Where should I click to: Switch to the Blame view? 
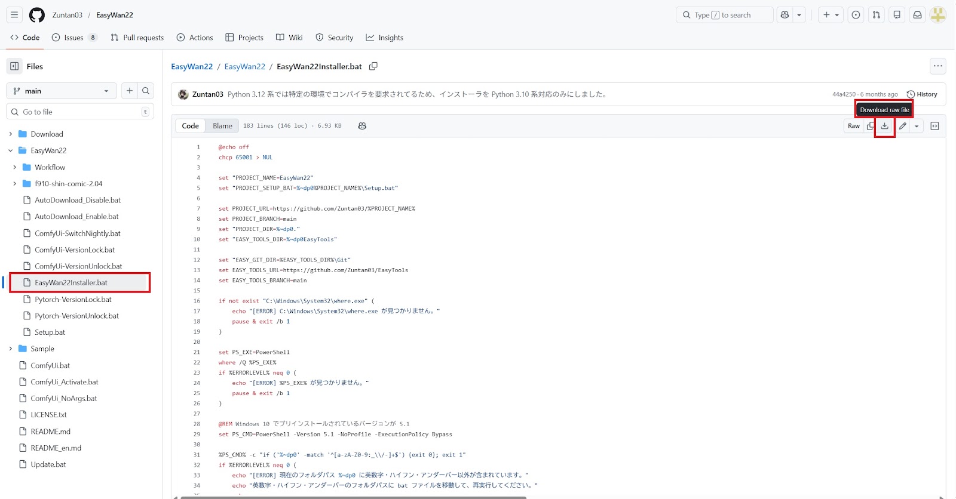(x=222, y=126)
